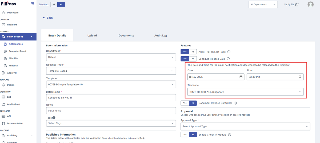Click the Applications folder icon
Image resolution: width=320 pixels, height=143 pixels.
[3, 104]
